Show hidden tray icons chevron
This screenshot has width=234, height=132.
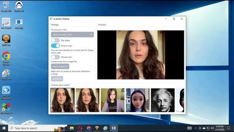[196, 128]
